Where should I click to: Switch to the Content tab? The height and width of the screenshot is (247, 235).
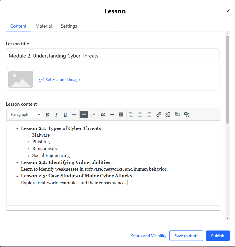click(x=18, y=26)
